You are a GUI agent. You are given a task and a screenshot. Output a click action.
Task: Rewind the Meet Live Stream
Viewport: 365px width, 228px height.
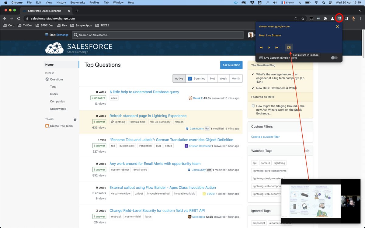pyautogui.click(x=261, y=48)
